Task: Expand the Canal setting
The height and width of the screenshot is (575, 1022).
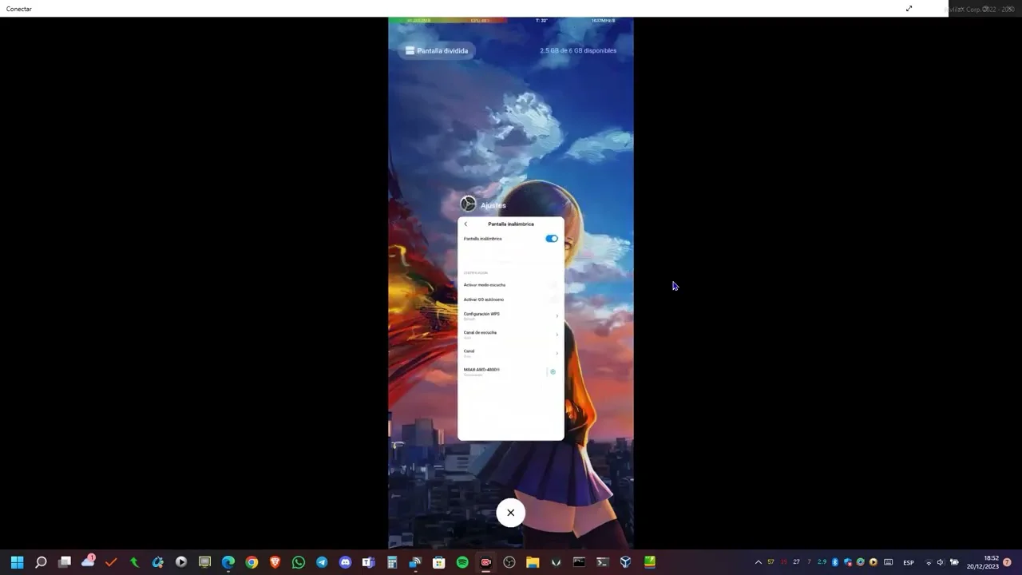Action: coord(557,353)
